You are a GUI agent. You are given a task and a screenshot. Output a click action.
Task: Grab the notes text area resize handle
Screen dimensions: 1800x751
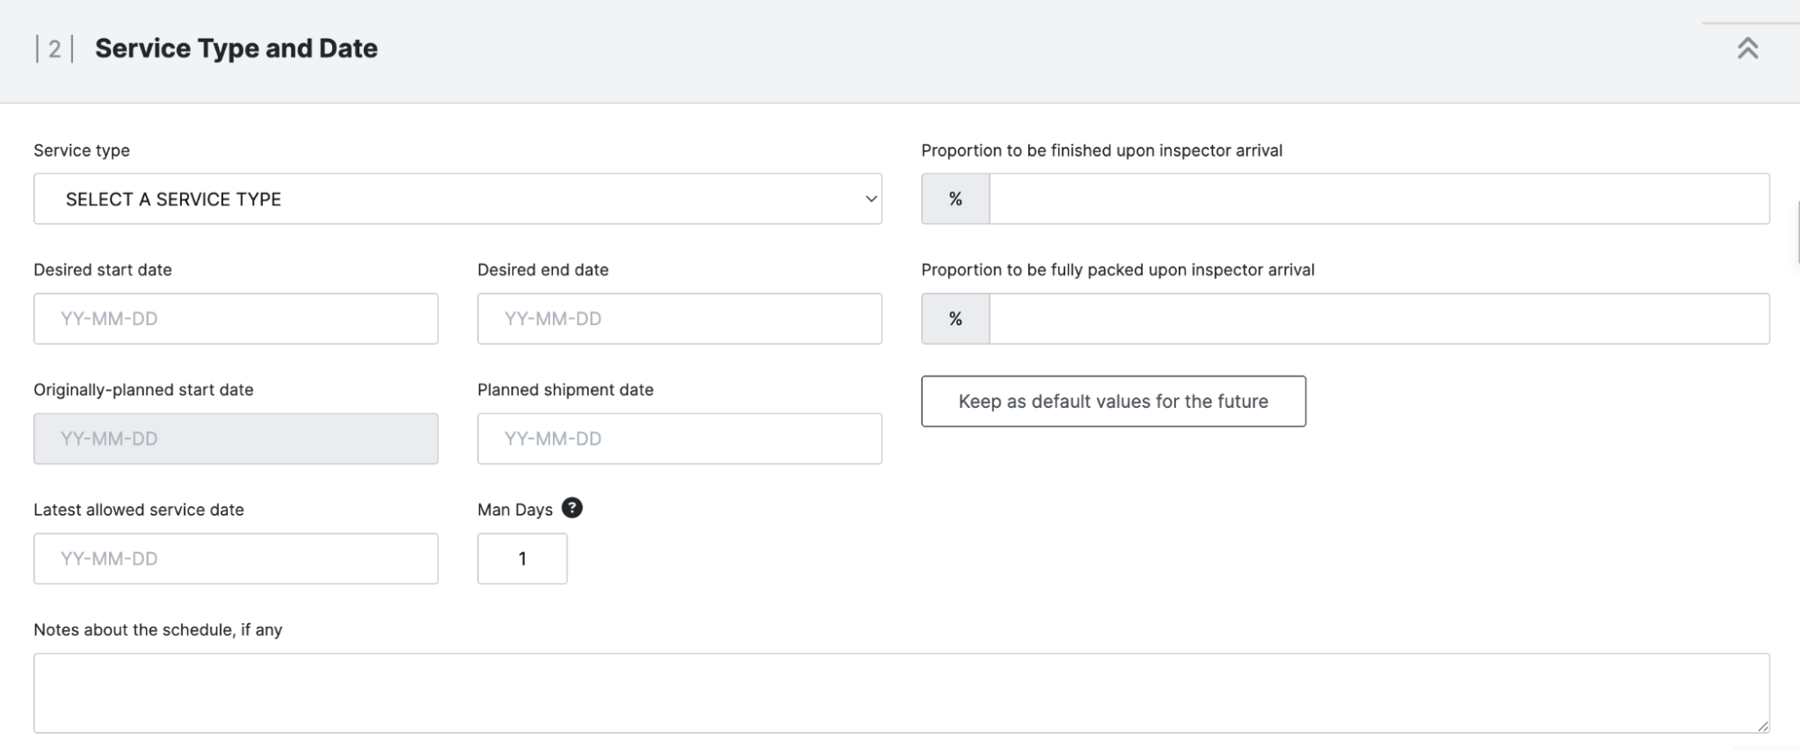pos(1762,726)
